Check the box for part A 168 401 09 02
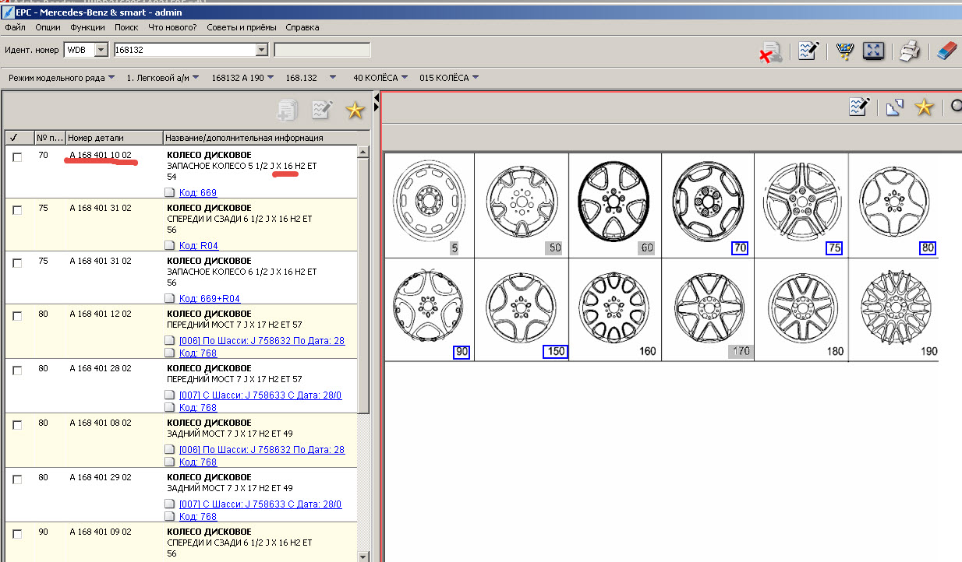The width and height of the screenshot is (962, 562). pyautogui.click(x=17, y=533)
